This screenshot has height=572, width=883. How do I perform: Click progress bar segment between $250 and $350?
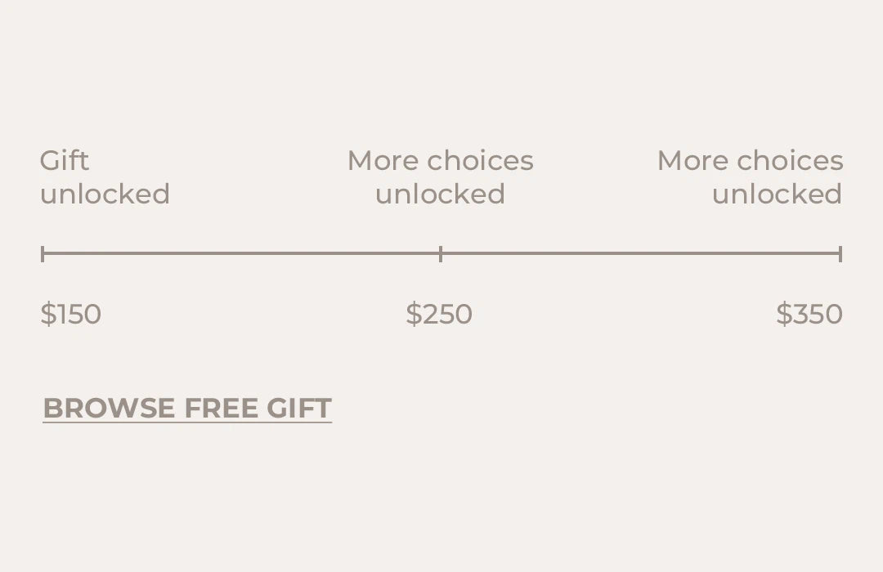[x=640, y=253]
